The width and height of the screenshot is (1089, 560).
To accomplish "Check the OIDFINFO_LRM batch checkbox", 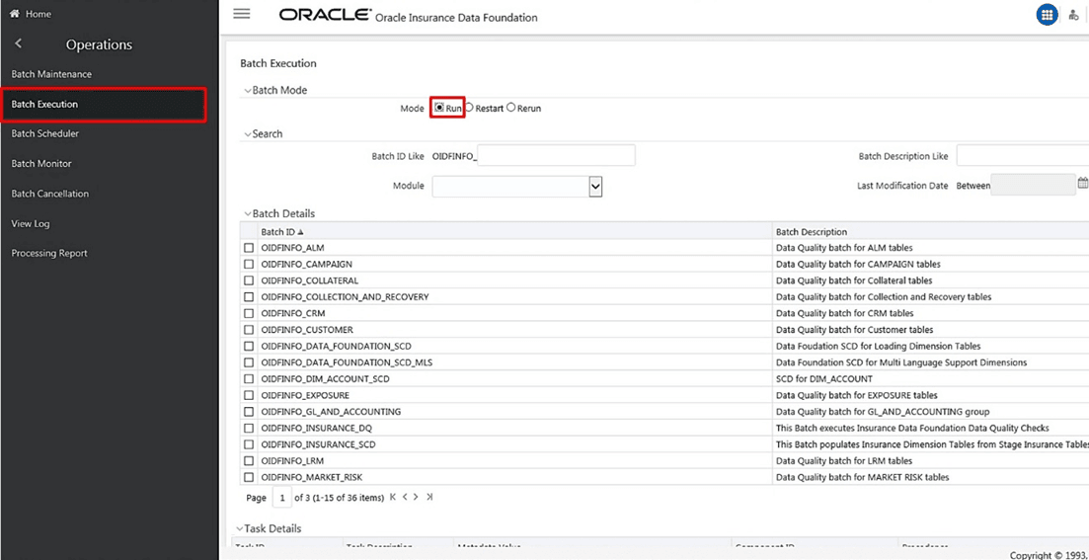I will tap(249, 460).
